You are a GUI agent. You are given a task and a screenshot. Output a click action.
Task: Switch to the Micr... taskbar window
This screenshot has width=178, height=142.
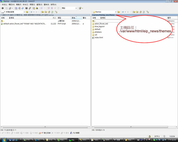click(84, 140)
